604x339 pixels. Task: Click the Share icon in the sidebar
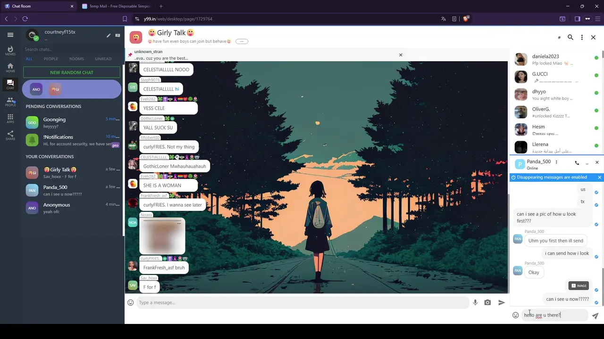[10, 136]
